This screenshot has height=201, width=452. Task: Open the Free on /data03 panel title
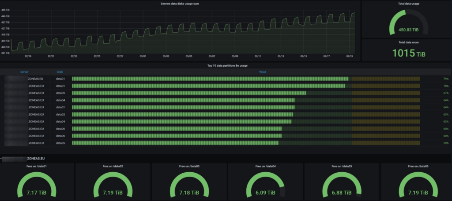tap(189, 166)
